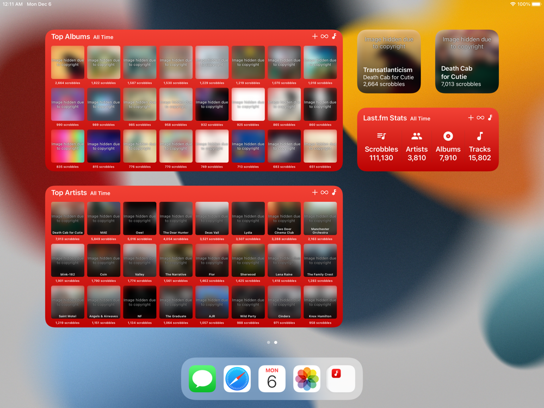
Task: Open the Transatlanticism album widget
Action: (389, 61)
